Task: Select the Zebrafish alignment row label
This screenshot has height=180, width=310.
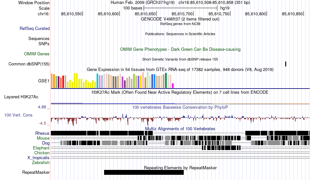Action: 41,163
